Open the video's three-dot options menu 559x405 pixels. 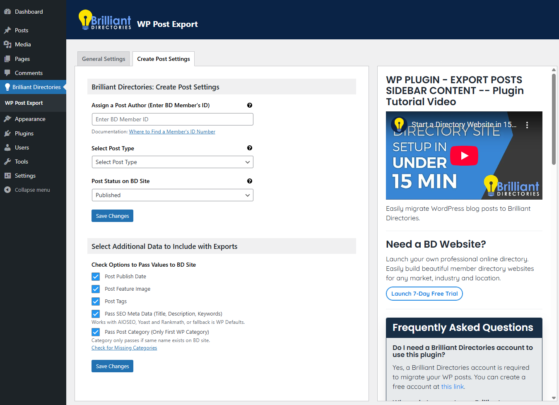tap(527, 125)
